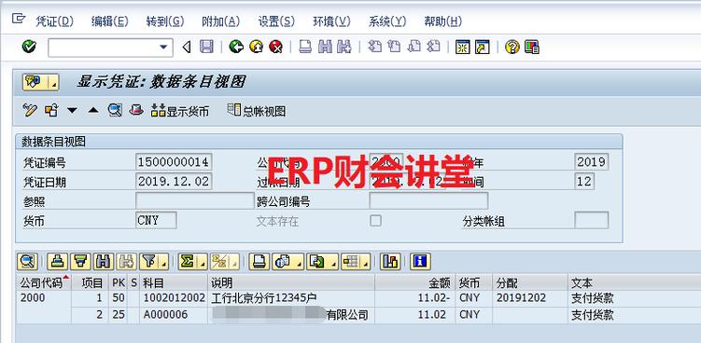The image size is (701, 343).
Task: Click the 金额 column header
Action: [x=415, y=282]
